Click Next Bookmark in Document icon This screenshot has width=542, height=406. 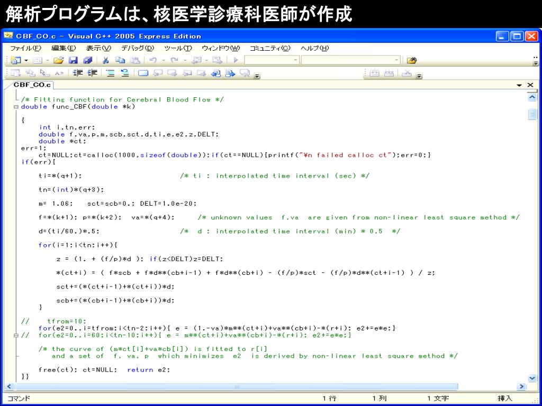point(230,73)
